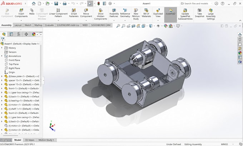Image resolution: width=243 pixels, height=146 pixels.
Task: Click Zoom to Fit magnifier icon
Action: 118,26
